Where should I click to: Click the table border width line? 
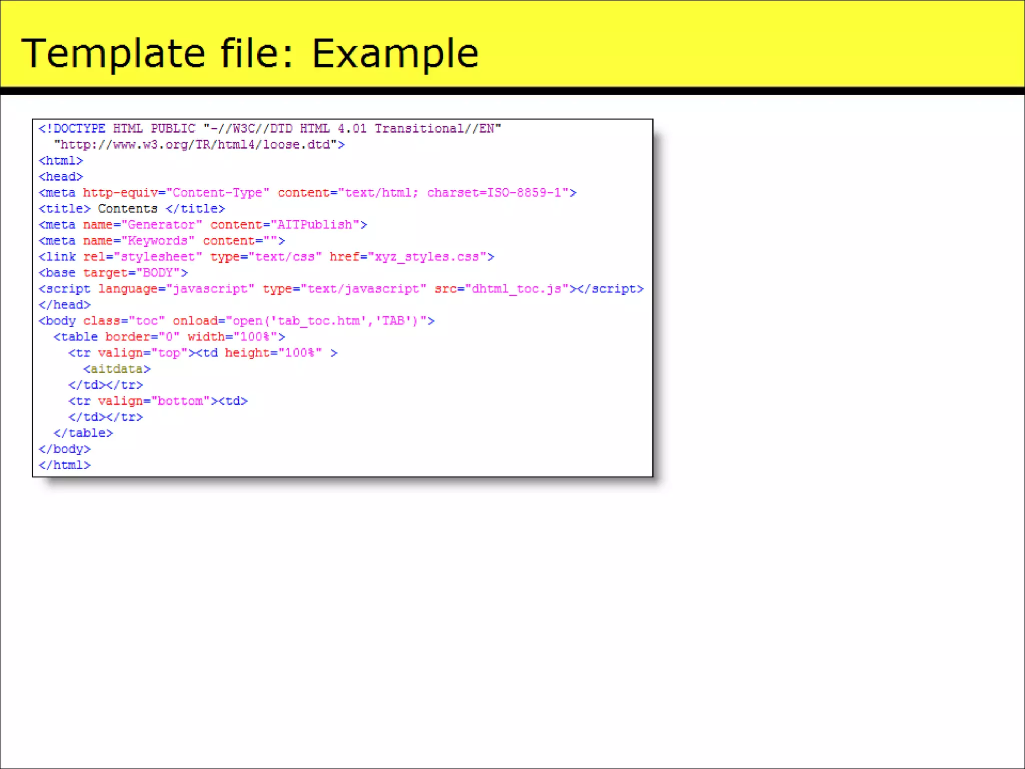tap(169, 337)
